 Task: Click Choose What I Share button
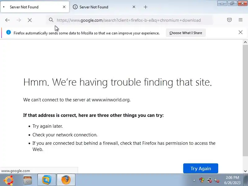click(186, 33)
